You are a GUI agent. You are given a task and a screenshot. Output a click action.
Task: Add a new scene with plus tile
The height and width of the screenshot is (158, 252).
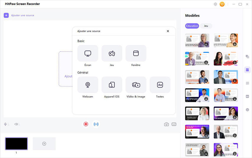[44, 144]
